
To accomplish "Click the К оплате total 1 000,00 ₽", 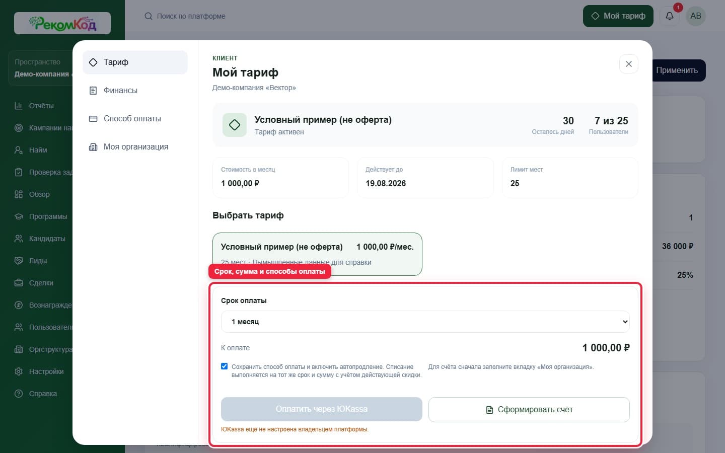I will pos(606,348).
